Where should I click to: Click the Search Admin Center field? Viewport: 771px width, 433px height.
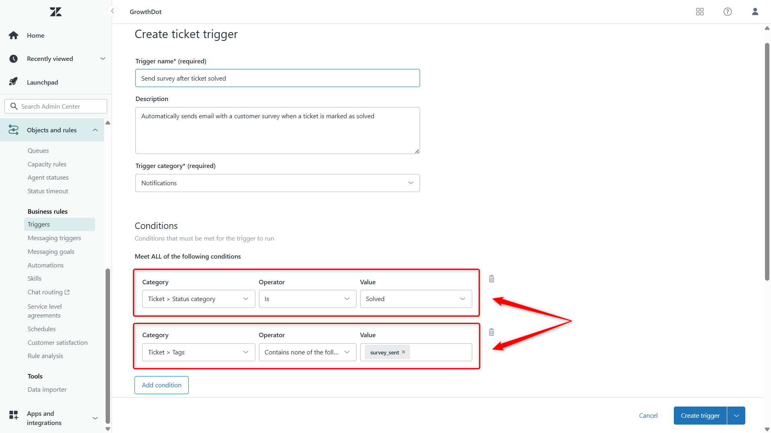pyautogui.click(x=55, y=106)
